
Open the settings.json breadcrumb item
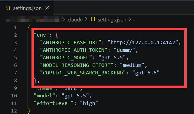pos(112,20)
